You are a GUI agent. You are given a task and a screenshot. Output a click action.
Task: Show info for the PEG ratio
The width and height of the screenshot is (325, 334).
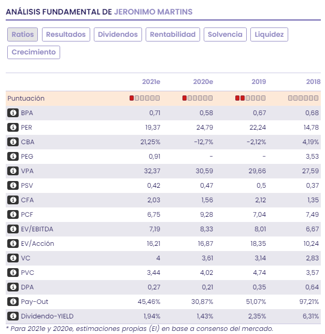point(13,156)
